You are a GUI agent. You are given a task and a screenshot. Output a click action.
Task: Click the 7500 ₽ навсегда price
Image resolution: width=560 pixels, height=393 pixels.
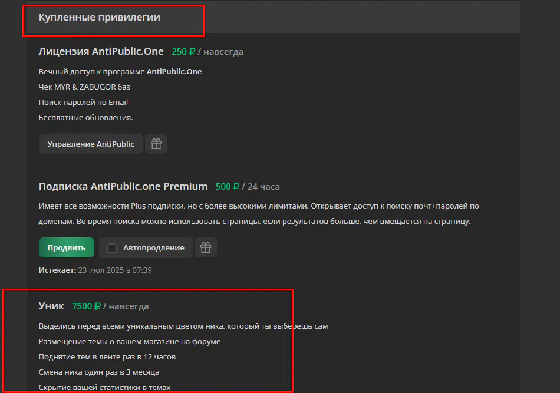click(110, 306)
